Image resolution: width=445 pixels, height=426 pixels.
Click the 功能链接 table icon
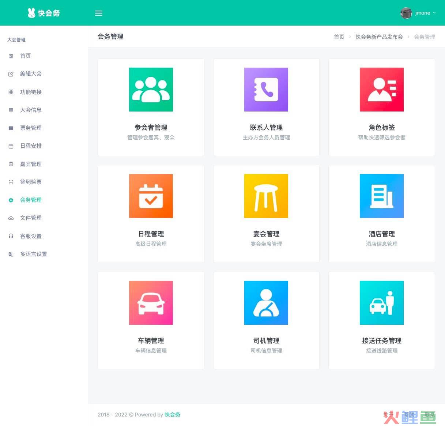(11, 92)
